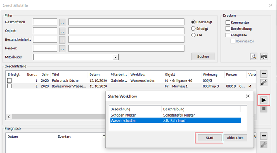
Task: Stop workflow with the square icon
Action: point(264,109)
